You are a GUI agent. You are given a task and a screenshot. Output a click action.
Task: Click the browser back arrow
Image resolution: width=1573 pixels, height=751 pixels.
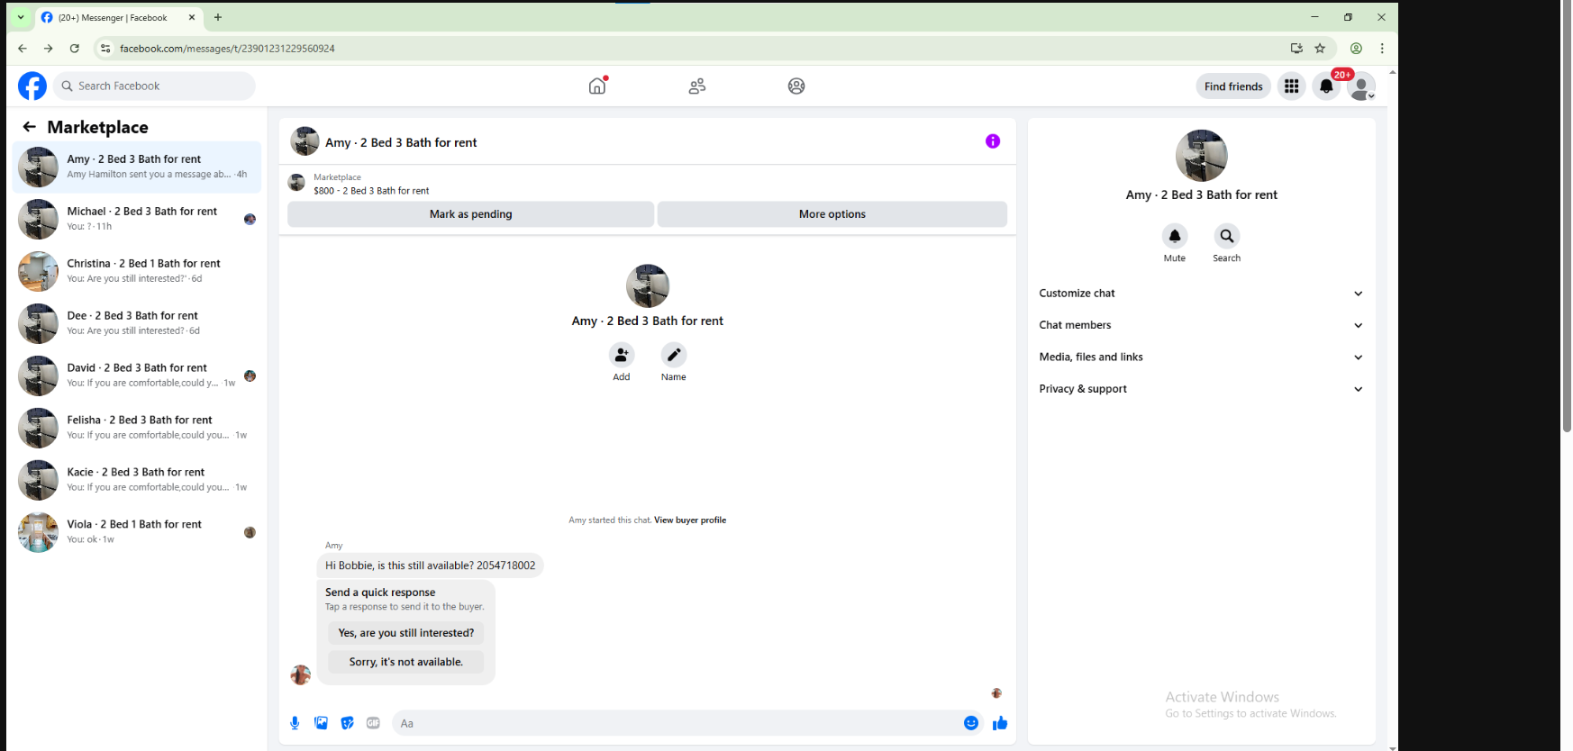tap(23, 49)
